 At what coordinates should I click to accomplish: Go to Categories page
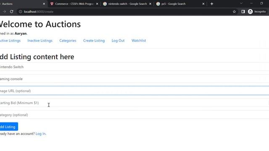(x=68, y=41)
